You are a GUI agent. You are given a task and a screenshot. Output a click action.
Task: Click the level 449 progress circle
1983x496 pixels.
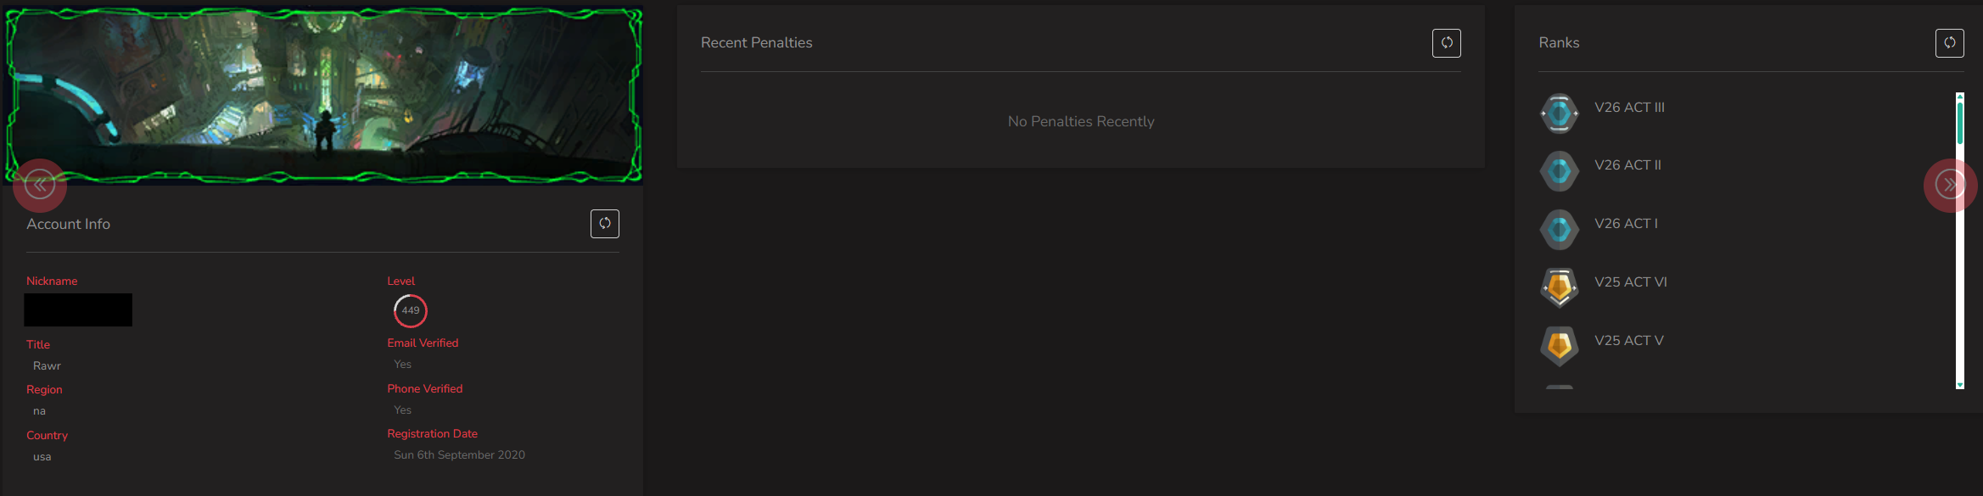(x=411, y=310)
